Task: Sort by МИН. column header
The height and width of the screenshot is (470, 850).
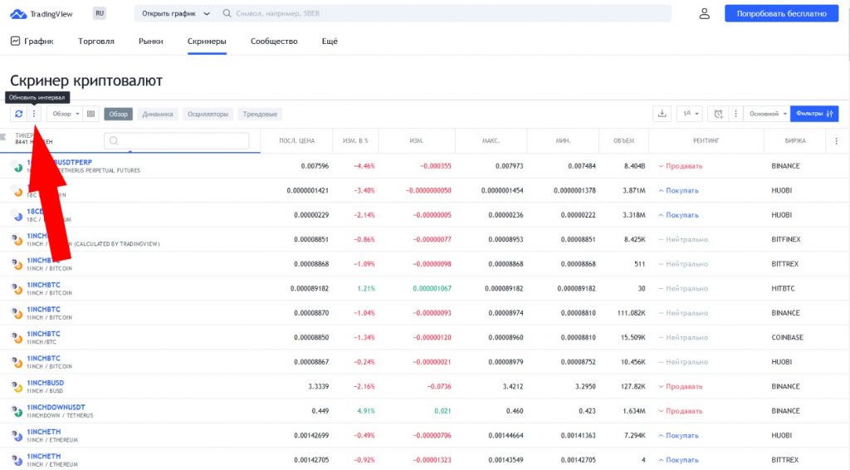Action: (563, 141)
